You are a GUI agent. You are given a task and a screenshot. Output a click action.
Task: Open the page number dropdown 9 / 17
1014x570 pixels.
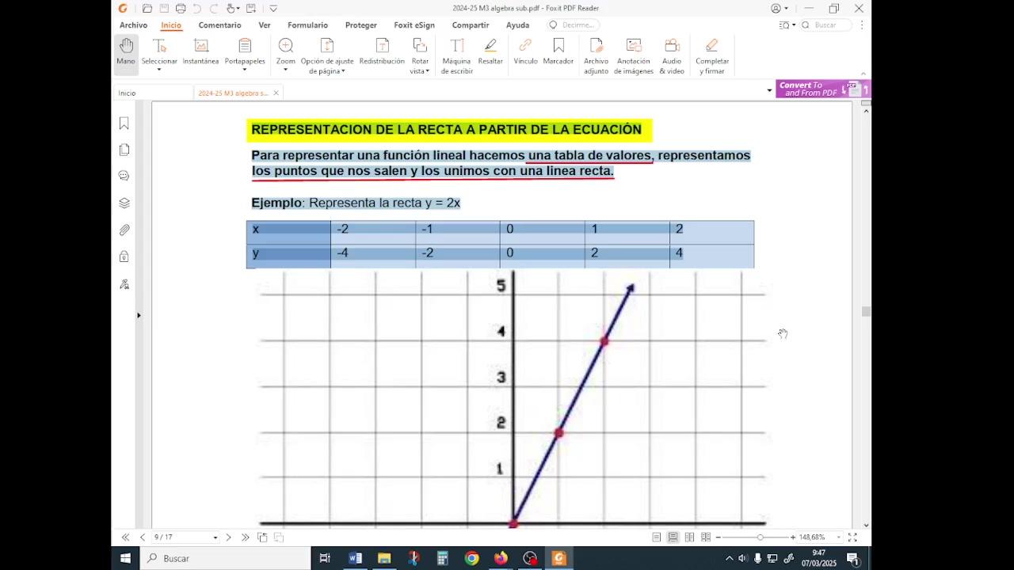click(x=215, y=538)
